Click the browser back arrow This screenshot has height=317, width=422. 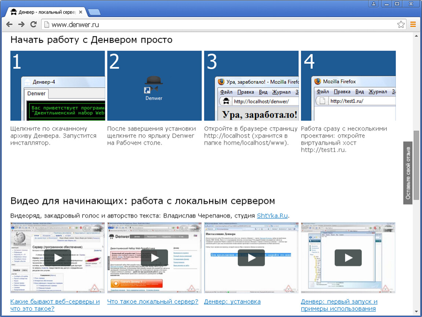(x=10, y=25)
